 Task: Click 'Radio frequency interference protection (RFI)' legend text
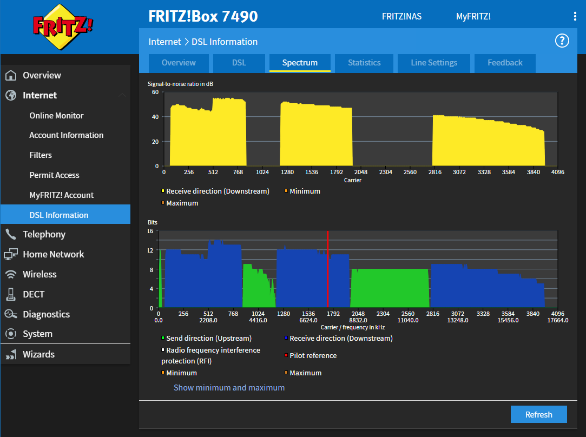pyautogui.click(x=211, y=355)
